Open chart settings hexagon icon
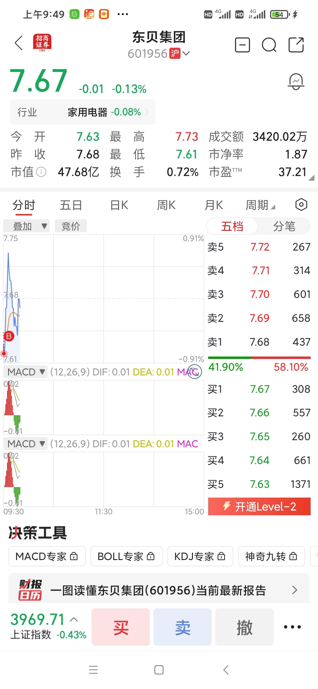Screen dimensions: 318x689 pos(301,204)
